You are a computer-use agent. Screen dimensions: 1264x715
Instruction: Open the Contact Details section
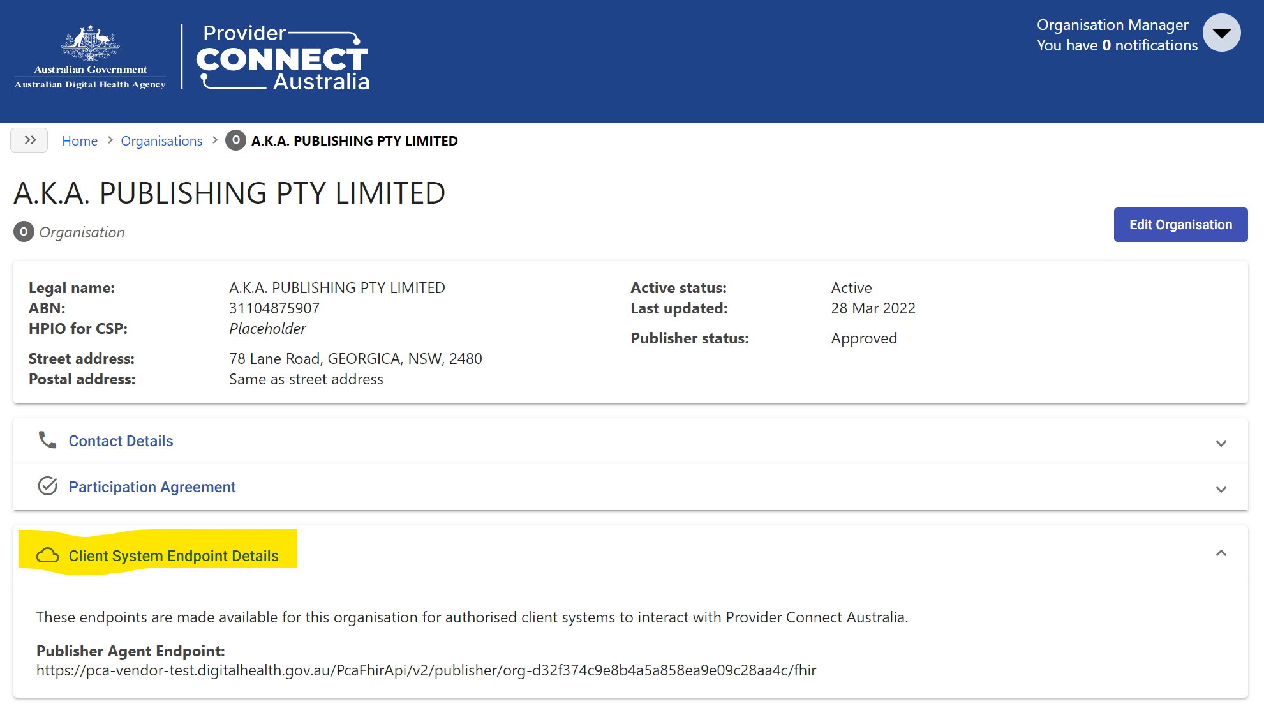click(121, 441)
